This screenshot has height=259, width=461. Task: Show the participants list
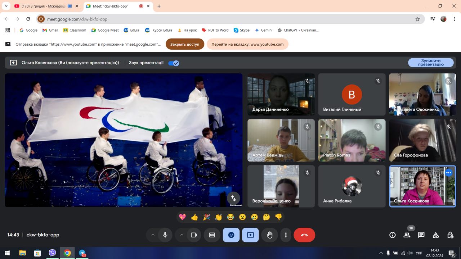coord(407,235)
